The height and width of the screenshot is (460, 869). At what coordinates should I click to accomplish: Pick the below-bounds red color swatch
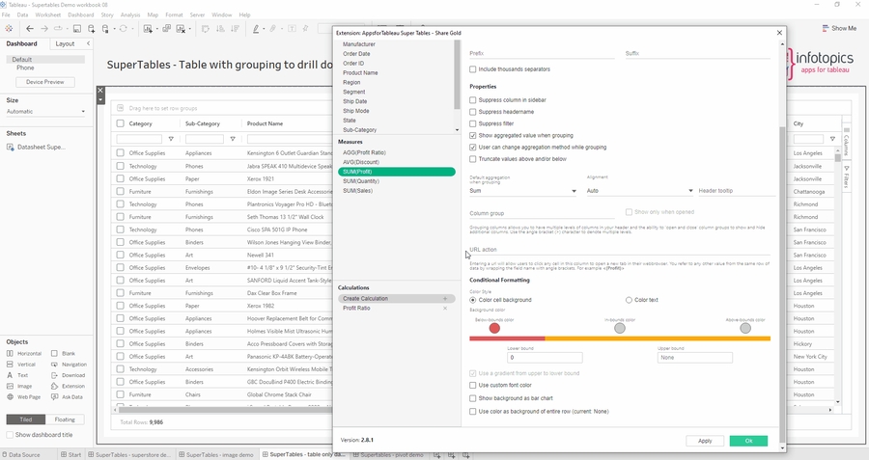click(494, 329)
